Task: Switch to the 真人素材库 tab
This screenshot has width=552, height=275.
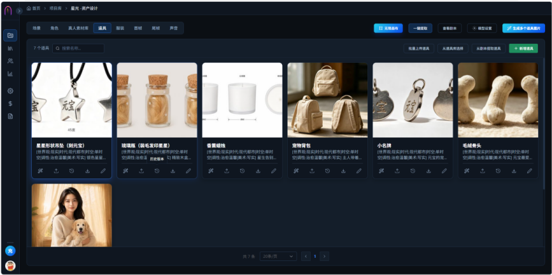Action: [x=78, y=28]
